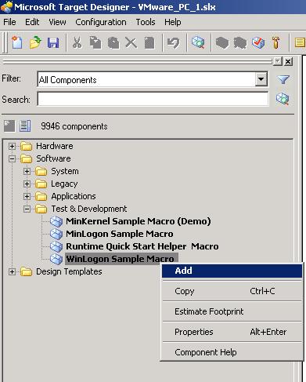Click the Hardware folder icon
Image resolution: width=306 pixels, height=382 pixels.
[x=27, y=146]
